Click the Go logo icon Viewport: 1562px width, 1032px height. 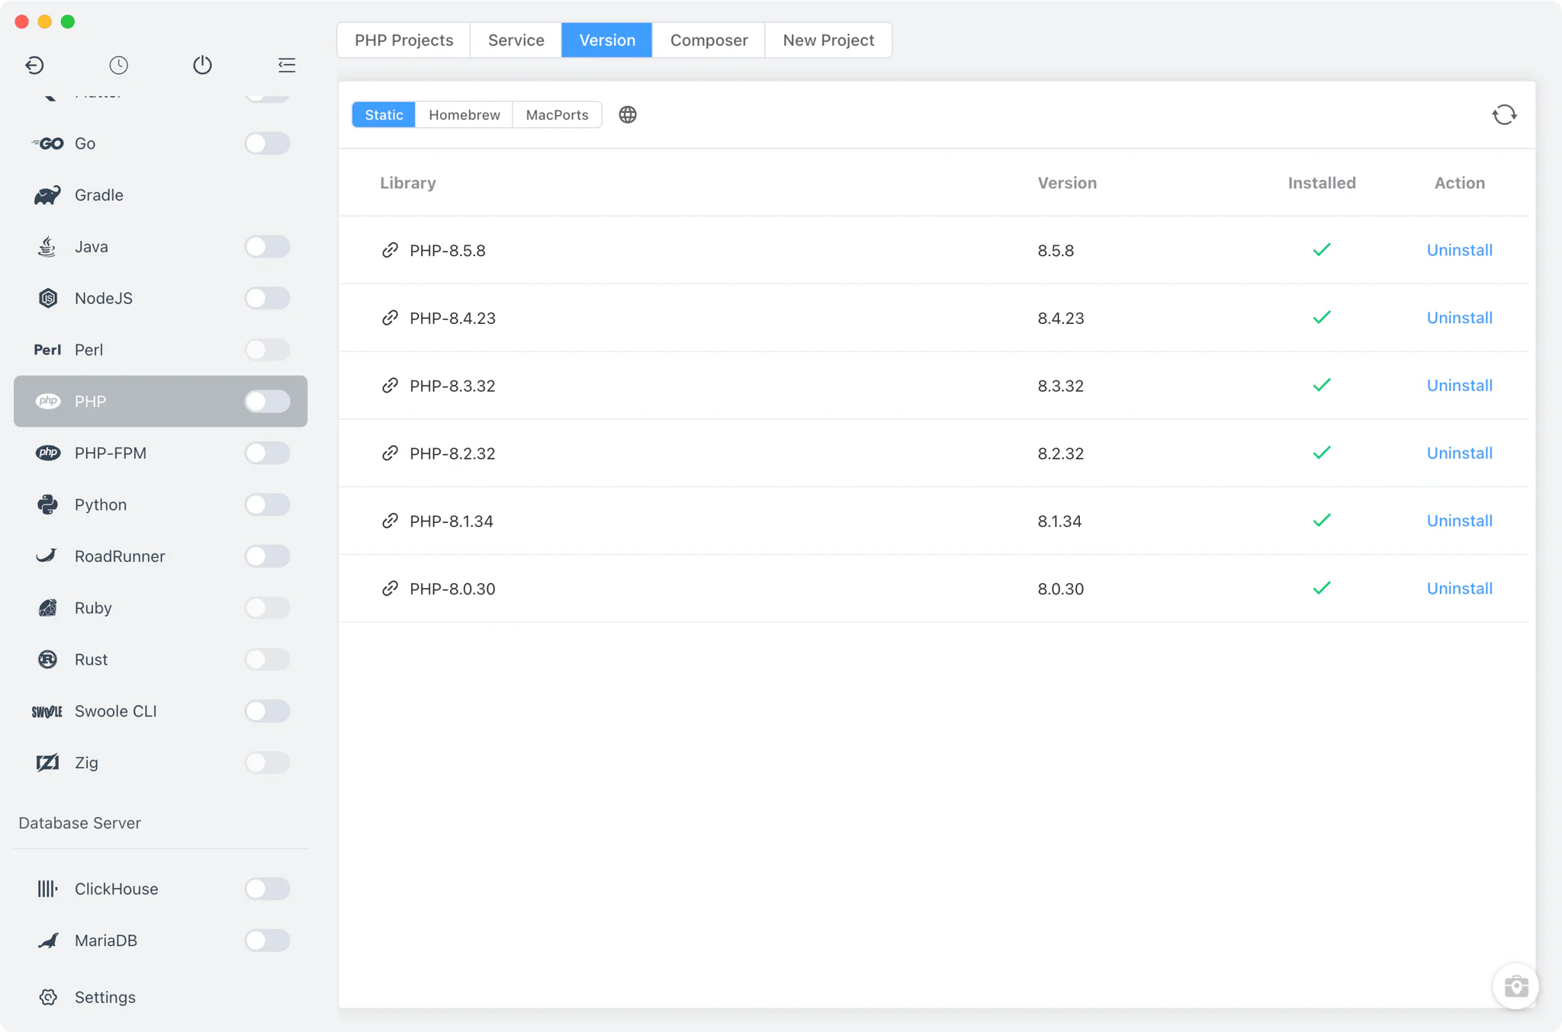tap(47, 143)
